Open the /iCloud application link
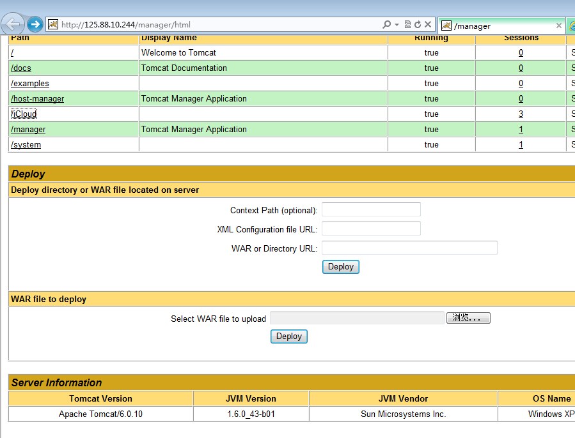Screen dimensions: 575x438 click(x=24, y=114)
